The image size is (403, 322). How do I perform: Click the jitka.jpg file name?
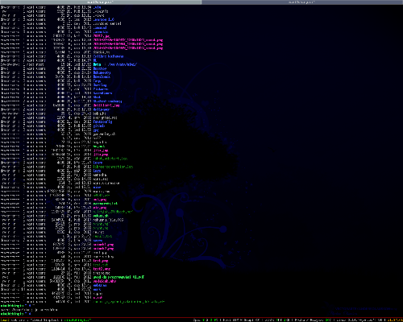coord(101,151)
